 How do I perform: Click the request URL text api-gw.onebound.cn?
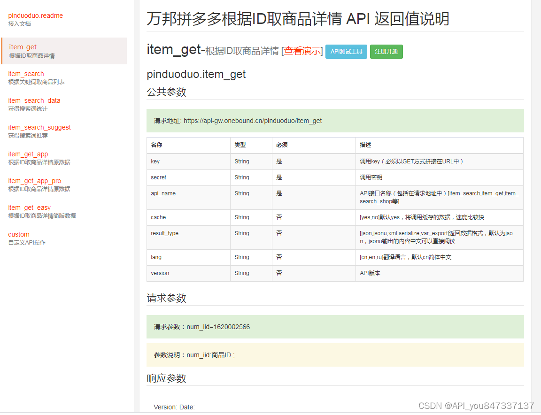[x=253, y=121]
